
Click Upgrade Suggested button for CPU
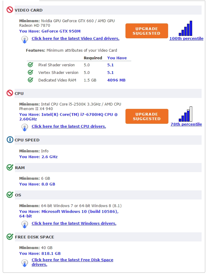point(147,116)
